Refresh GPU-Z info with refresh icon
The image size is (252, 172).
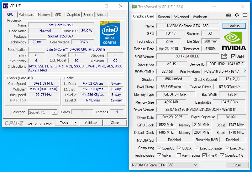237,15
